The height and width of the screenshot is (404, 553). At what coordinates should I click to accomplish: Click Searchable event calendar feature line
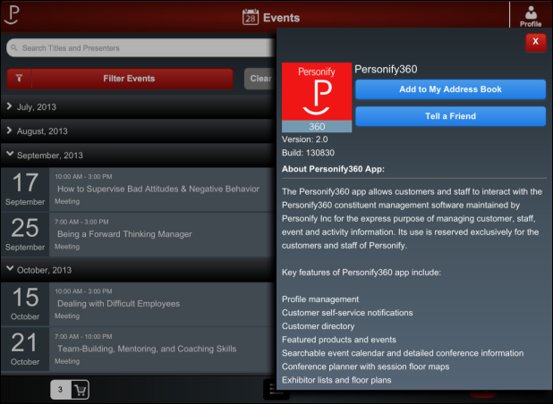(403, 353)
